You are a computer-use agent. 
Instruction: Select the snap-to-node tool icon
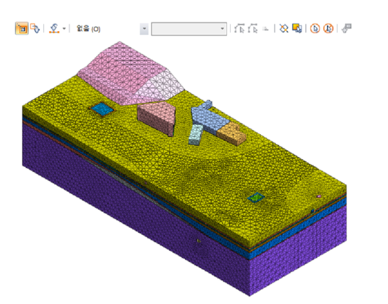tap(54, 29)
